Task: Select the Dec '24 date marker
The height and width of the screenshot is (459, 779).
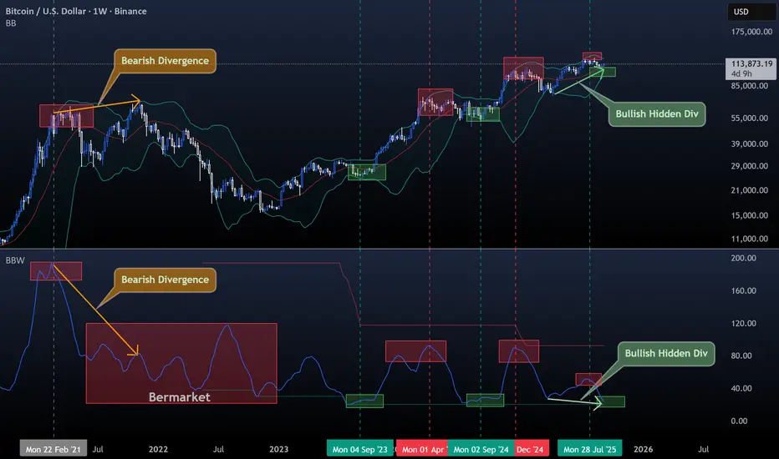Action: click(x=532, y=449)
